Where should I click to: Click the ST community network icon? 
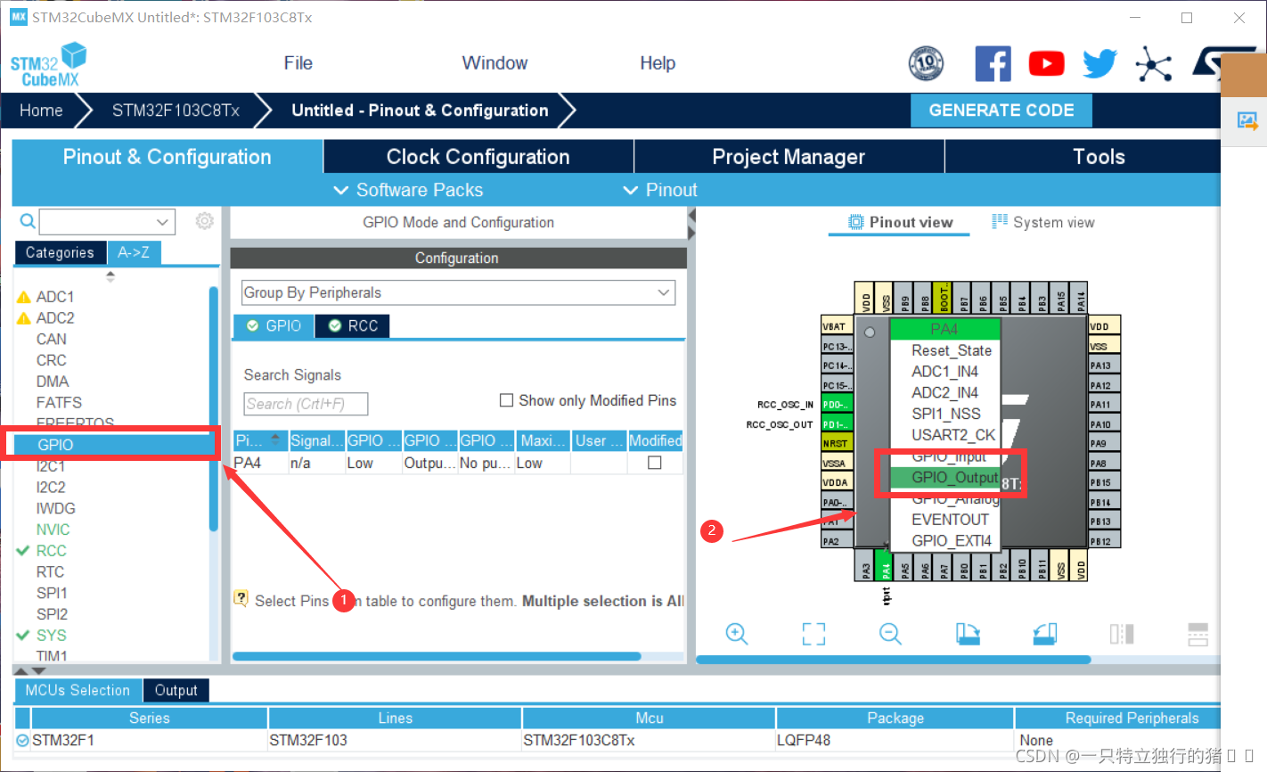click(1153, 64)
